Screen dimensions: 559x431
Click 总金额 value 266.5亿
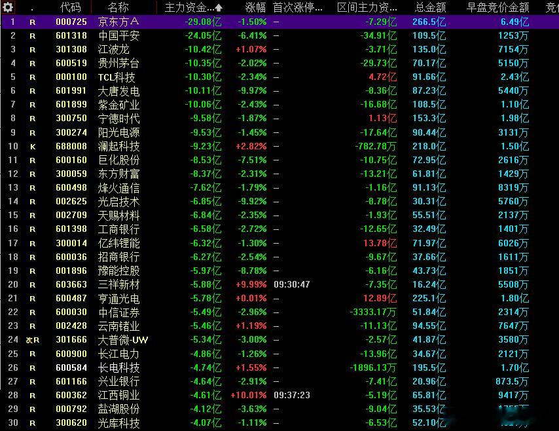coord(429,22)
